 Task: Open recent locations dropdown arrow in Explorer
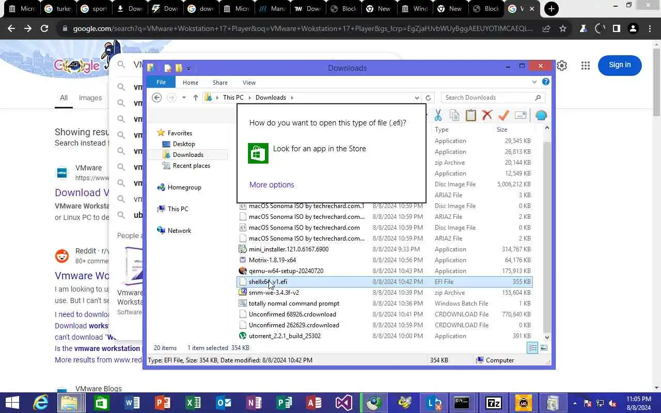(x=184, y=98)
